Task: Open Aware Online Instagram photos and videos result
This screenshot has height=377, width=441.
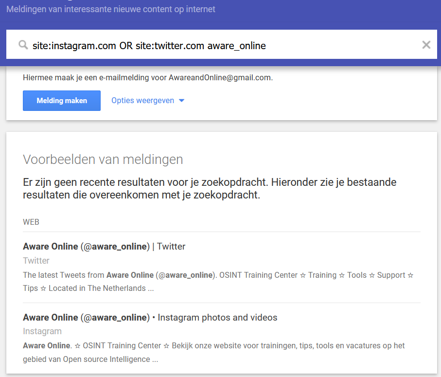Action: click(150, 317)
